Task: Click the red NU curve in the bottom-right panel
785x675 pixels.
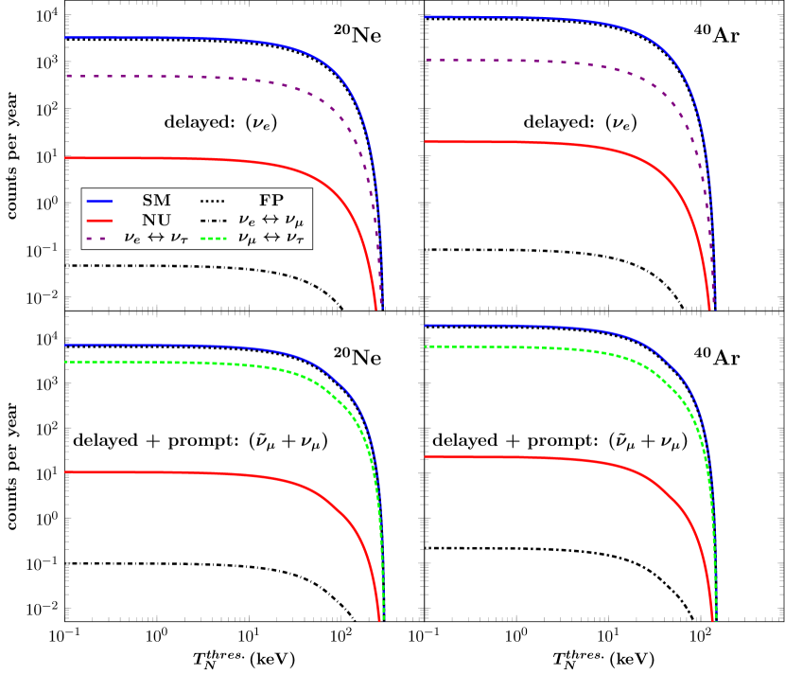Action: pos(549,459)
